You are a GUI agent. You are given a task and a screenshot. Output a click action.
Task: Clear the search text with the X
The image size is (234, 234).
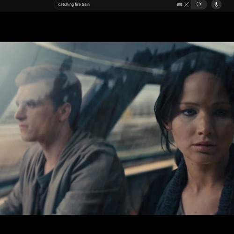187,5
